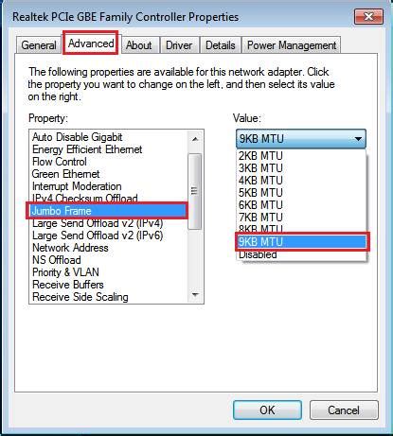Choose 7KB MTU value

tap(301, 218)
